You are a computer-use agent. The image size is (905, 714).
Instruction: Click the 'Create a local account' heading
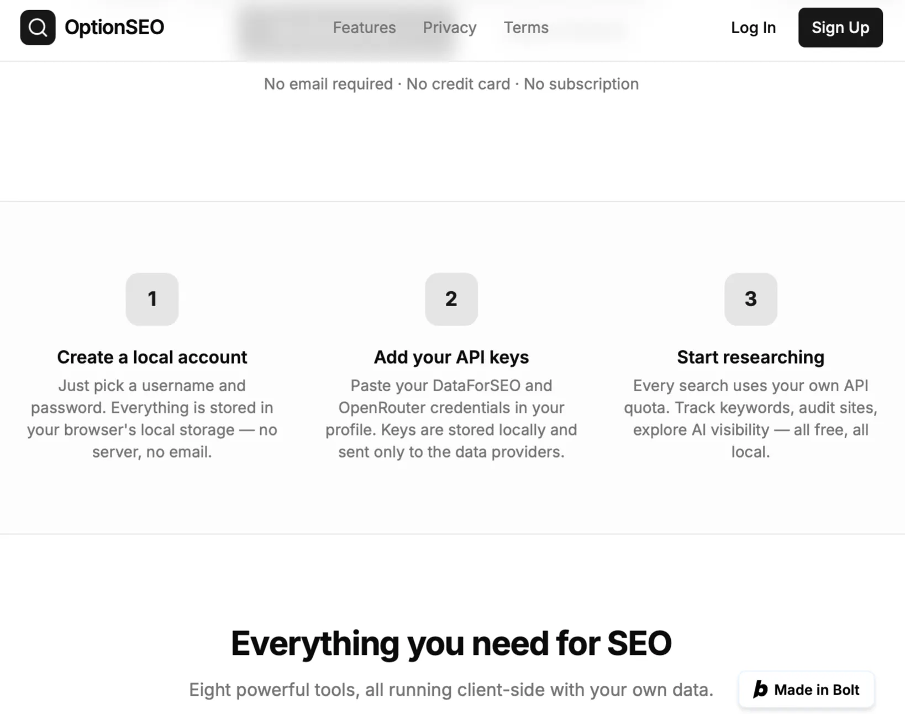click(152, 357)
